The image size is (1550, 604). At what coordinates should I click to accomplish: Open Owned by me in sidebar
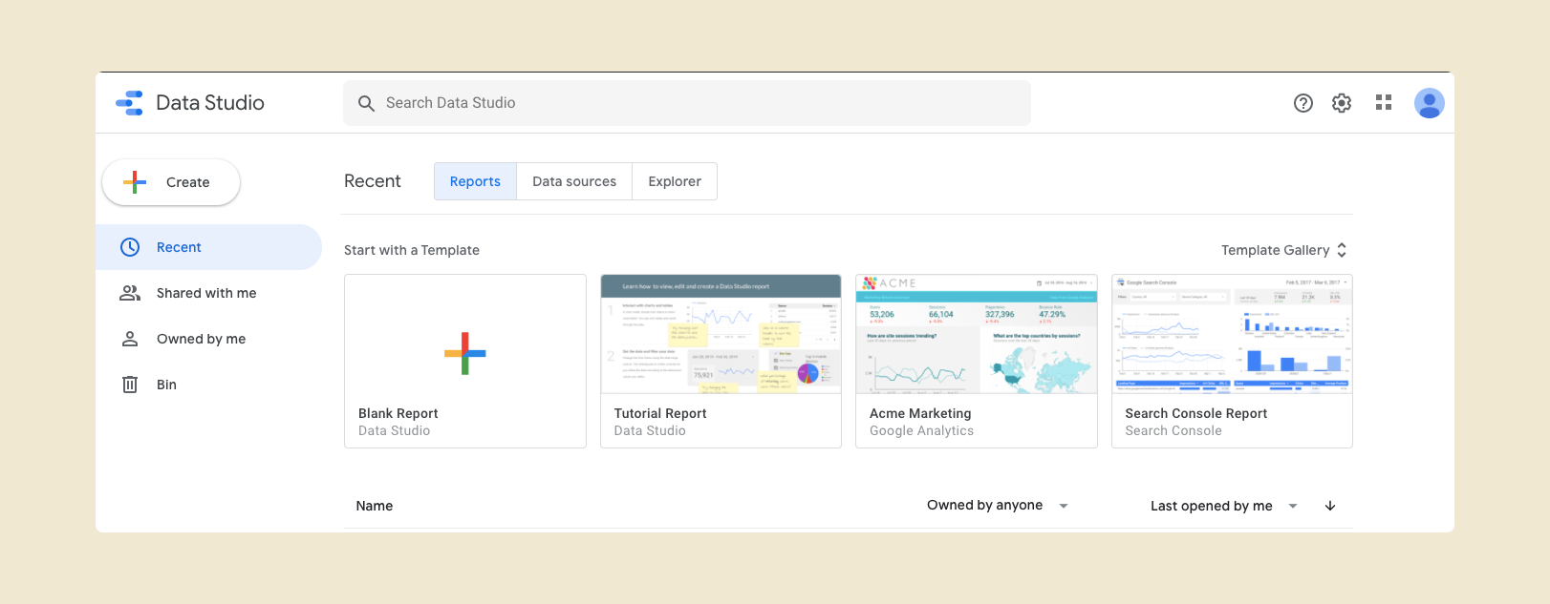tap(201, 339)
